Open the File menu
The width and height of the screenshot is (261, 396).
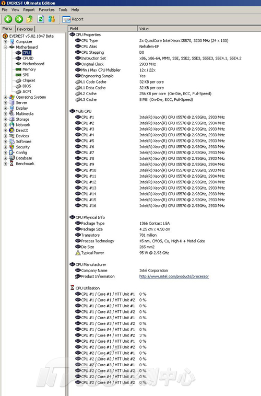pyautogui.click(x=5, y=10)
